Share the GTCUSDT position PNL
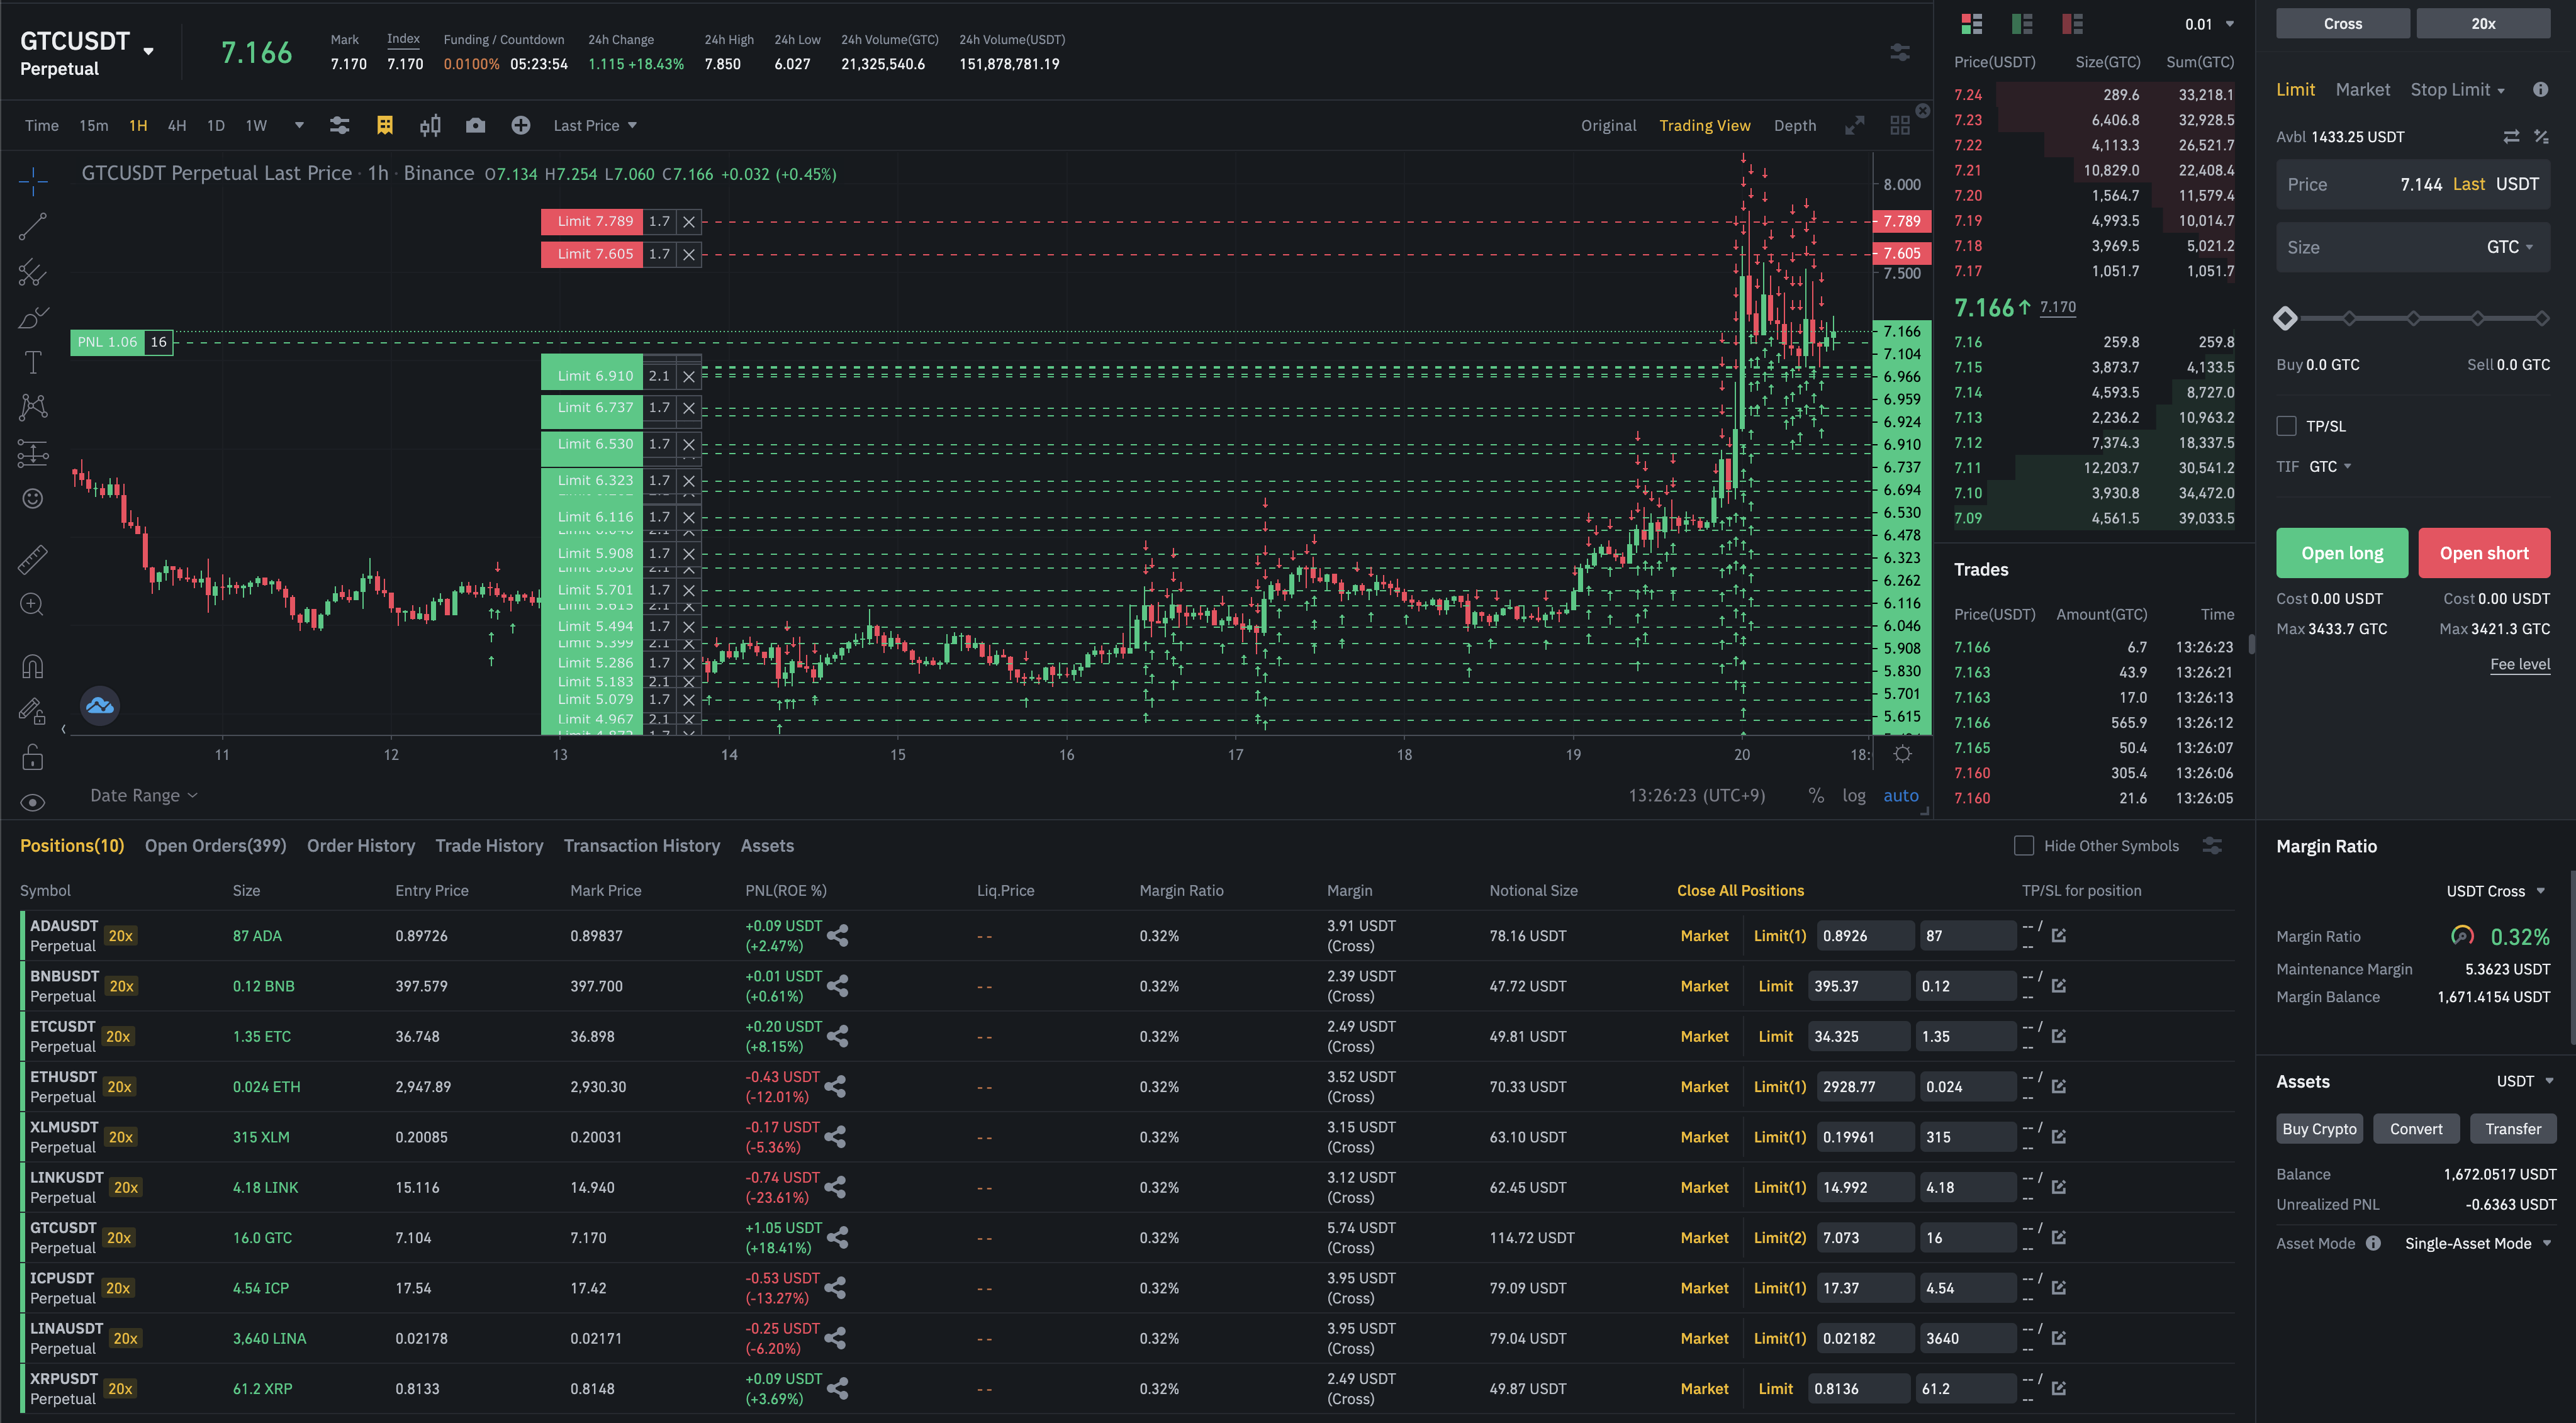This screenshot has width=2576, height=1423. [x=837, y=1238]
